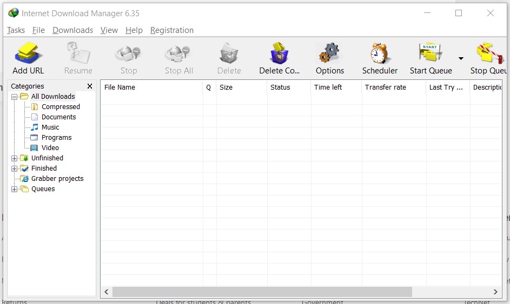
Task: Click the Unfinished folder icon
Action: (24, 158)
